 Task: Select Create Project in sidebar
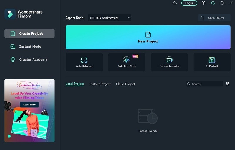click(29, 34)
